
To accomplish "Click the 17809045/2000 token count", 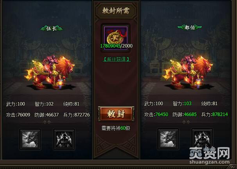I will (x=117, y=46).
